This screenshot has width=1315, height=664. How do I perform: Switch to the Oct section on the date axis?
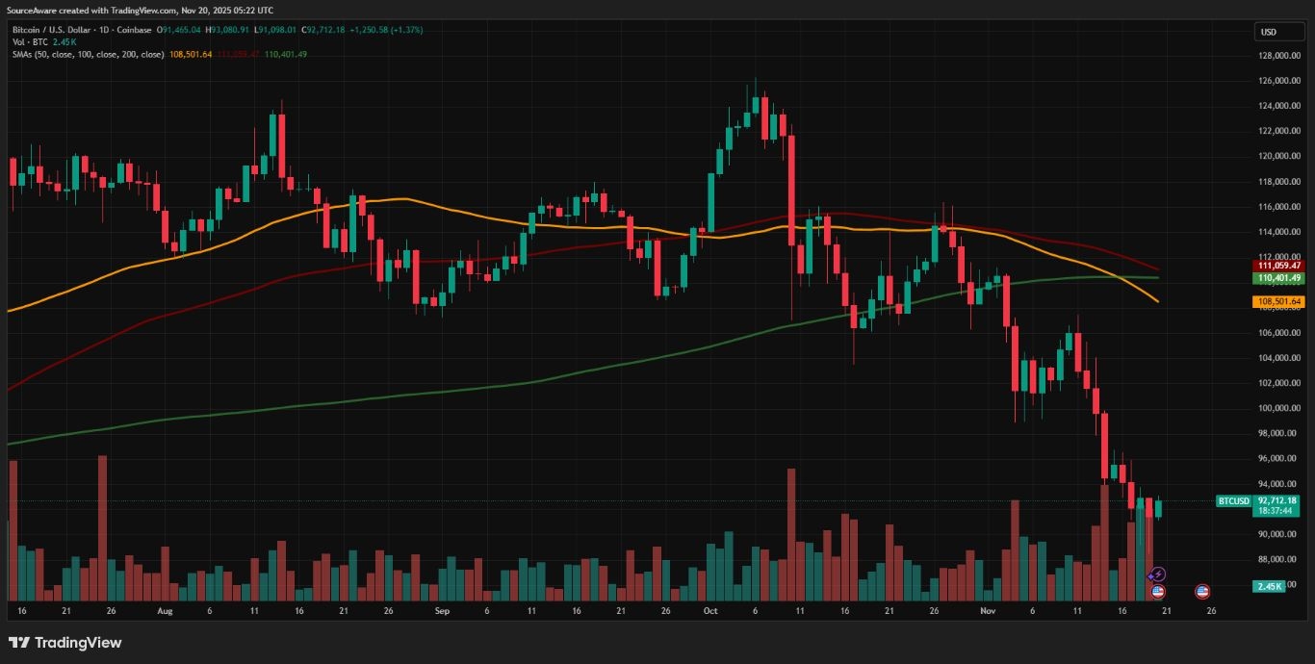(709, 610)
